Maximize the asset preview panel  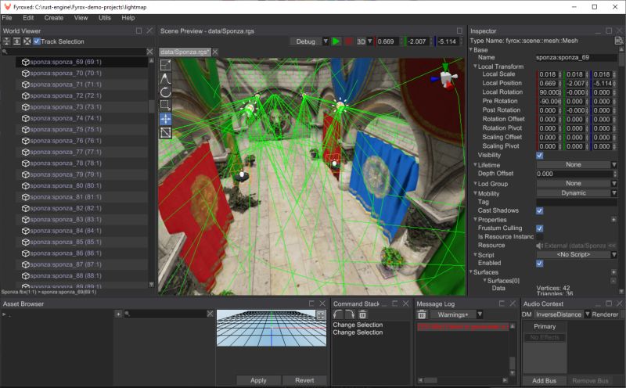click(321, 315)
